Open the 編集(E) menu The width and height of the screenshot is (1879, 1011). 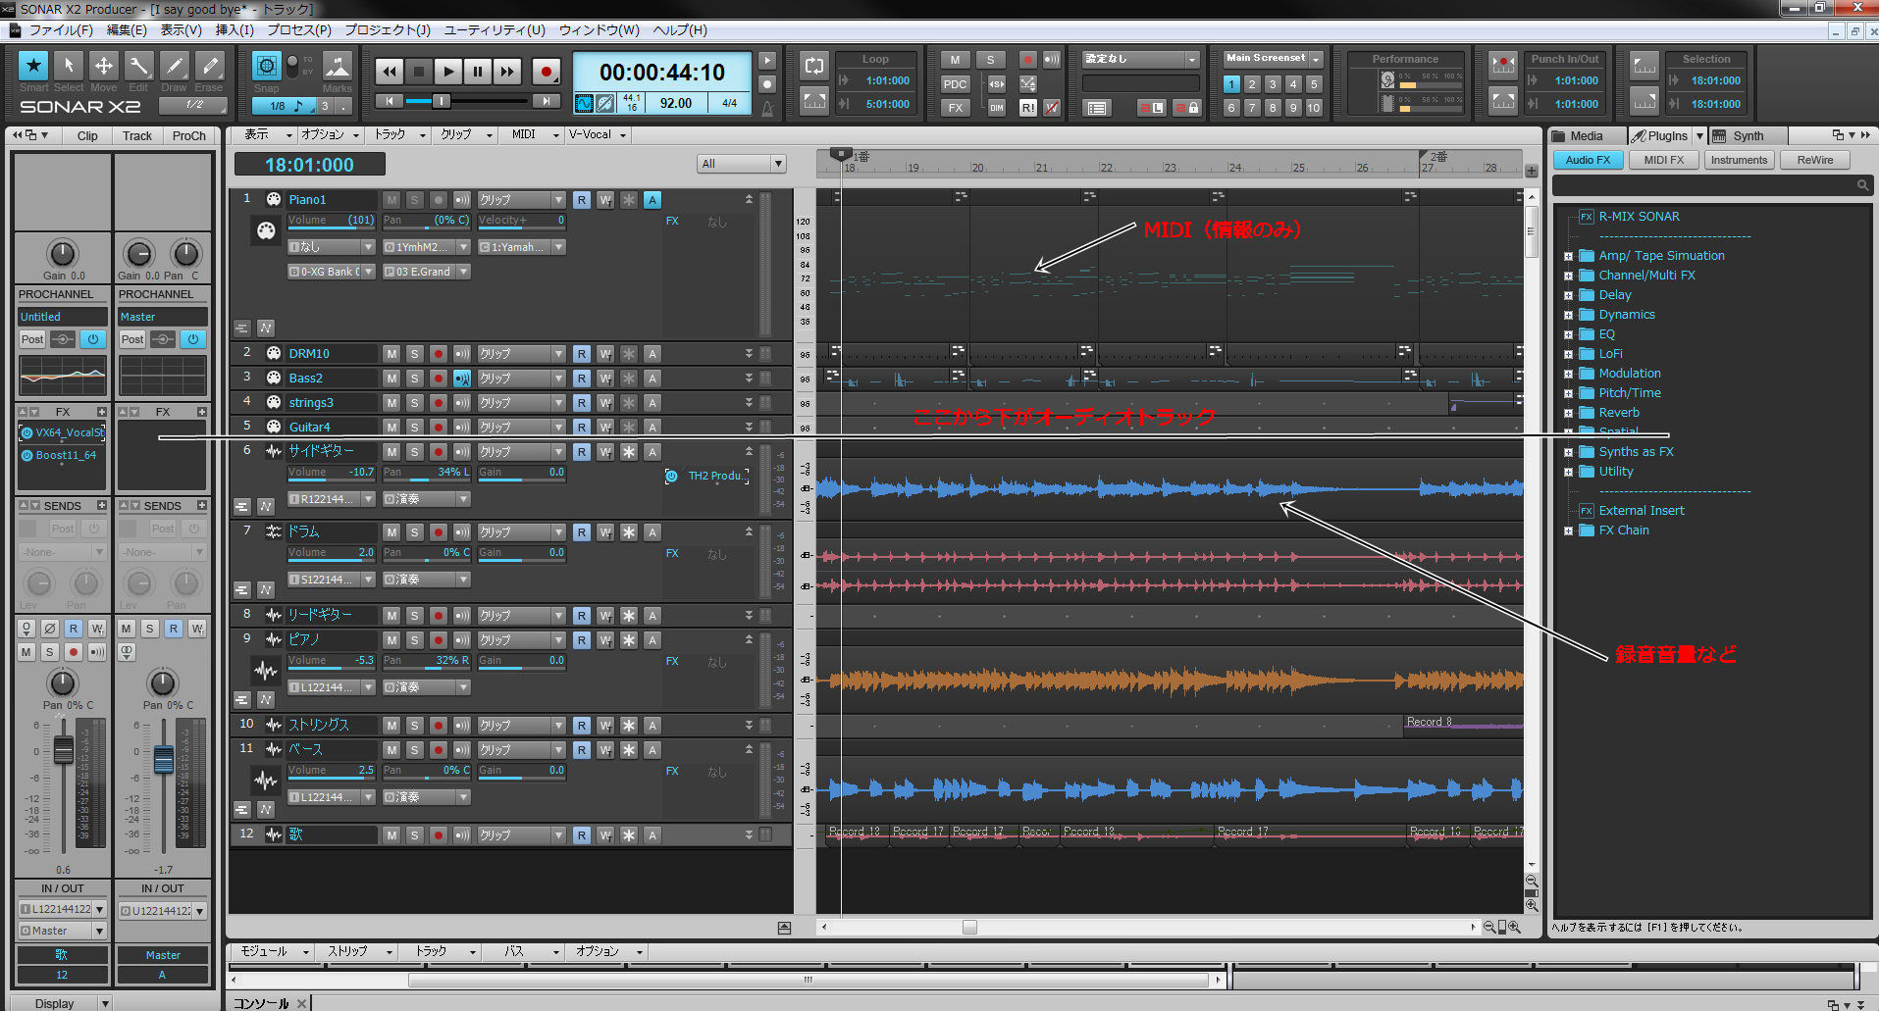pyautogui.click(x=127, y=30)
